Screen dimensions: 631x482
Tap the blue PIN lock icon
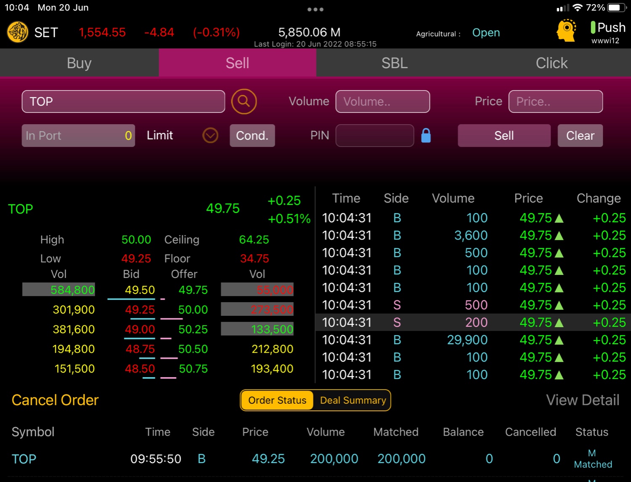click(x=426, y=136)
